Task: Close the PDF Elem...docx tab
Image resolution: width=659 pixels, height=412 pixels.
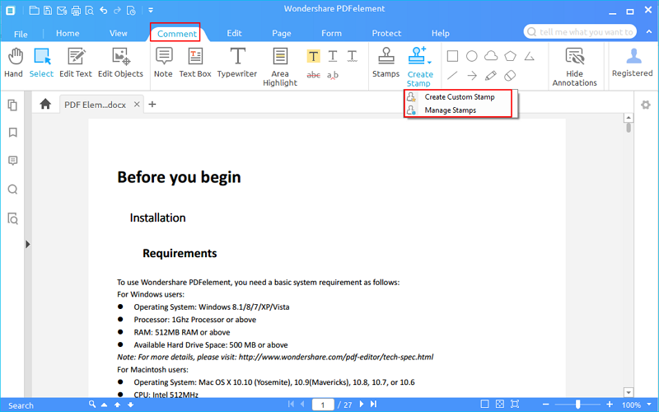Action: 137,105
